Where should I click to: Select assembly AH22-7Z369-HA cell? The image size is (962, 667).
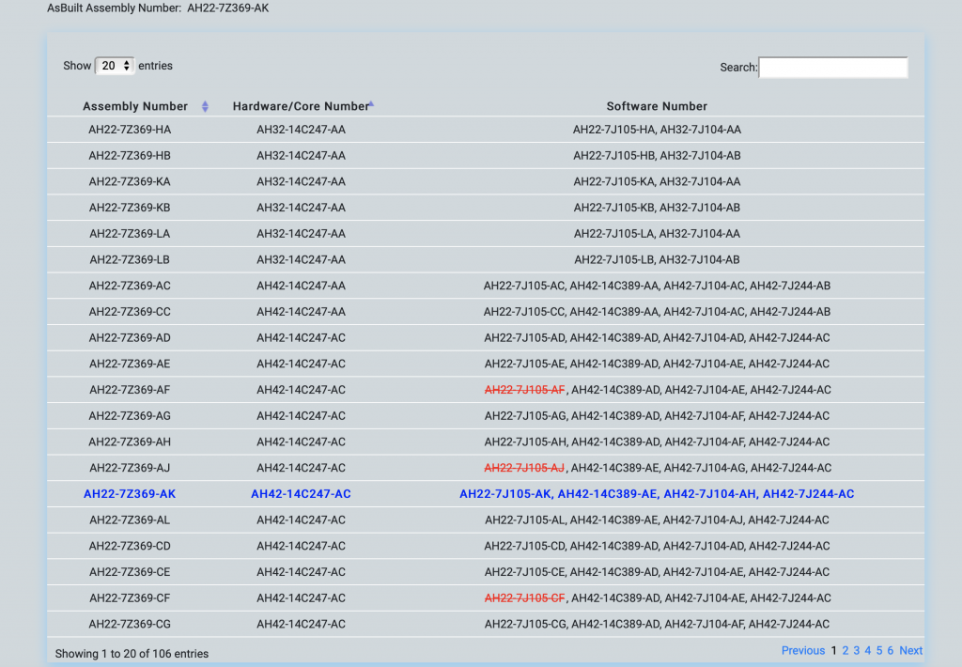(130, 130)
